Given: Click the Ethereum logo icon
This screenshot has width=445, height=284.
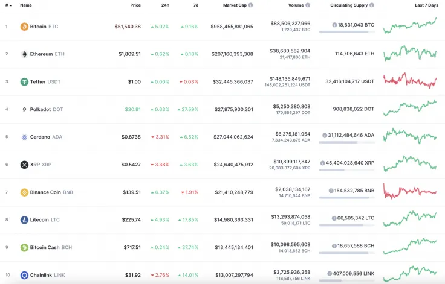Looking at the screenshot, I should coord(24,54).
